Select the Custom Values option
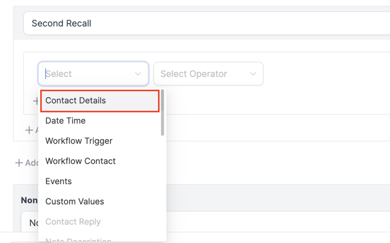The height and width of the screenshot is (243, 390). (x=75, y=202)
